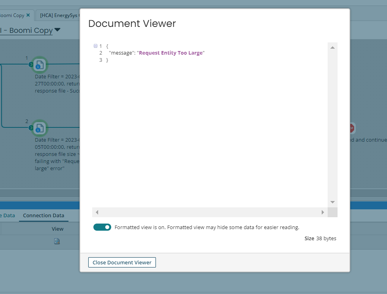Click the left arrow of the horizontal scrollbar
This screenshot has width=387, height=294.
[x=97, y=212]
